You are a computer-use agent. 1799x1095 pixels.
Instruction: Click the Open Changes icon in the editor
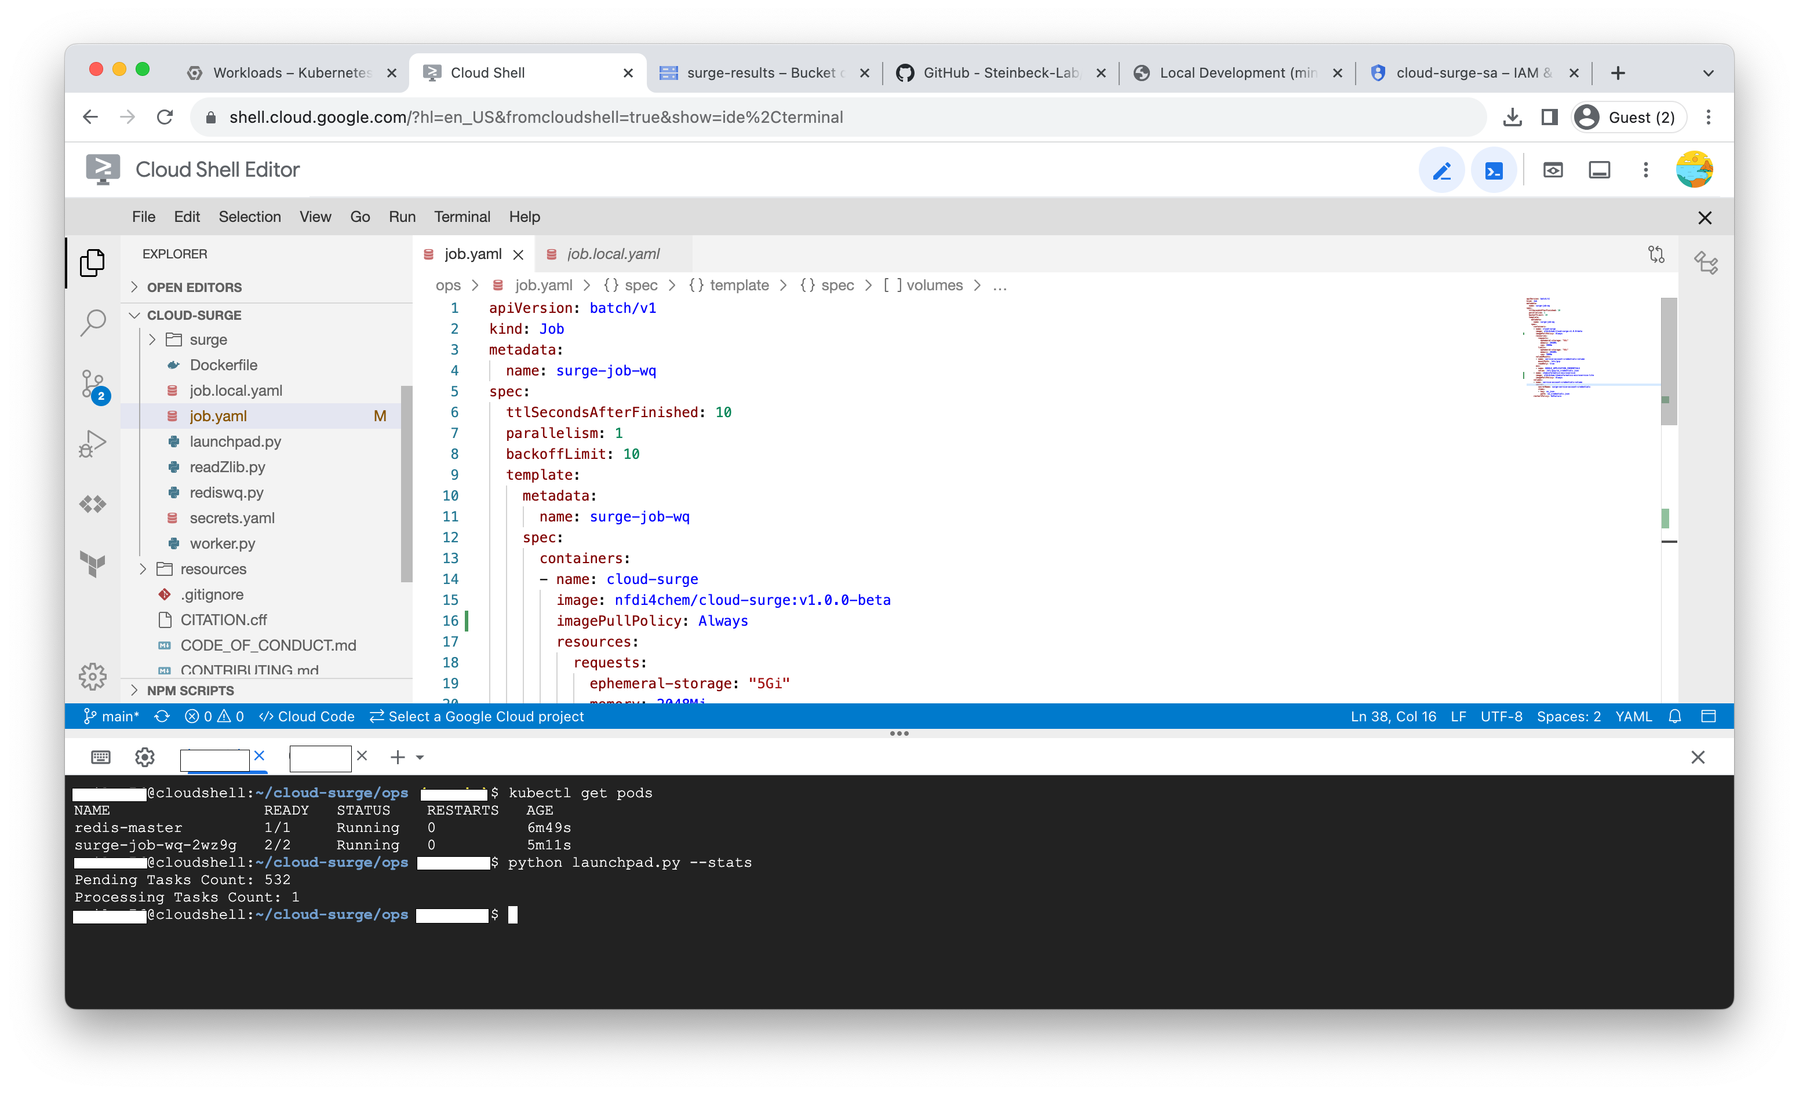[x=1656, y=254]
